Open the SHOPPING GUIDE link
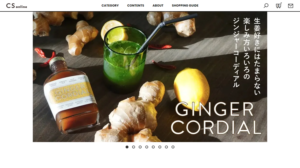Screen dimensions: 300x168 click(x=185, y=5)
